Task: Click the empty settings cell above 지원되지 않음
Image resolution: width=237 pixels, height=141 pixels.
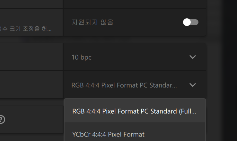Action: click(135, 3)
